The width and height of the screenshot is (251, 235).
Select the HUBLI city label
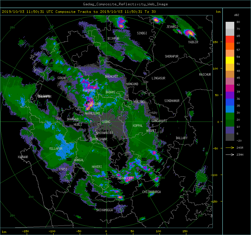tap(78, 125)
